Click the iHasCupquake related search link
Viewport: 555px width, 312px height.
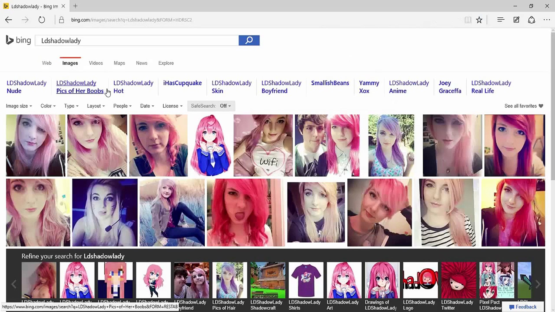tap(182, 83)
